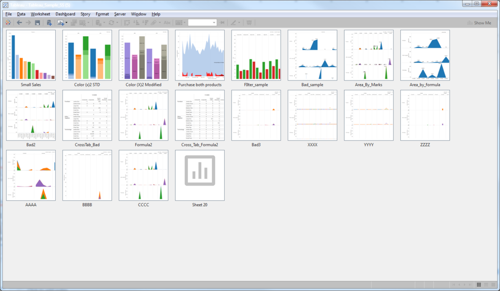Open the New Worksheet dropdown arrow

pos(66,22)
